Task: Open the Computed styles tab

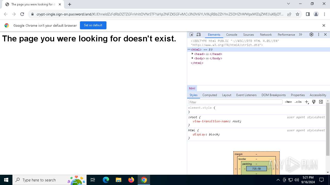Action: click(x=210, y=95)
